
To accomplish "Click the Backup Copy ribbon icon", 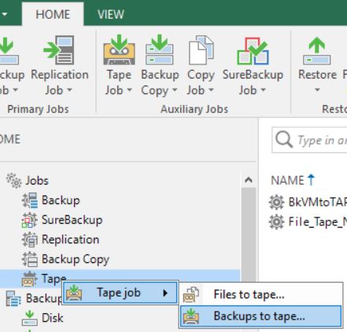I will click(160, 50).
